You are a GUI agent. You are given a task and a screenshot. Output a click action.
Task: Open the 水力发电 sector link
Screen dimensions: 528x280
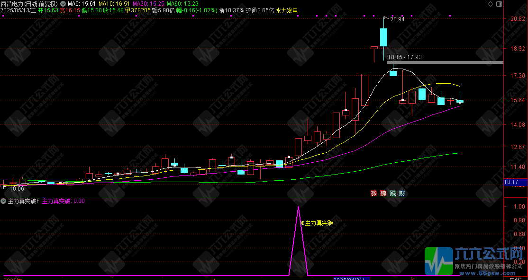pos(287,10)
